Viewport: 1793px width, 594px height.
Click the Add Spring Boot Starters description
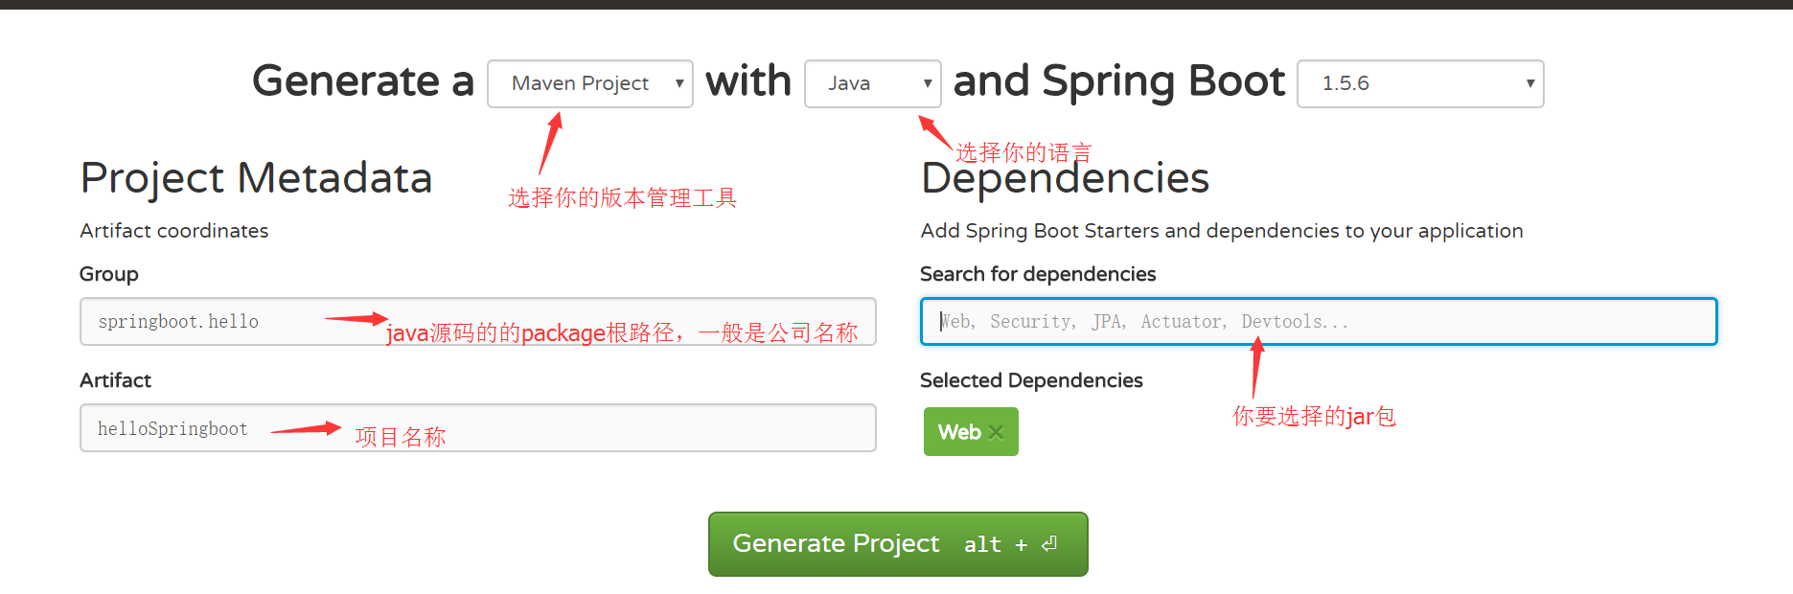click(1221, 231)
